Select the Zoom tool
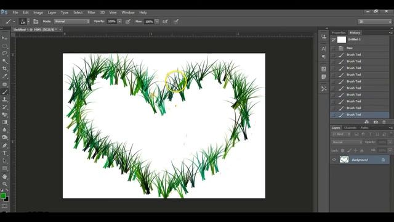The image size is (394, 222). pos(4,184)
